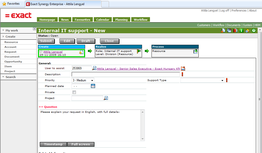The height and width of the screenshot is (153, 262).
Task: Click the green arrow between Create and Realize
Action: (x=90, y=51)
